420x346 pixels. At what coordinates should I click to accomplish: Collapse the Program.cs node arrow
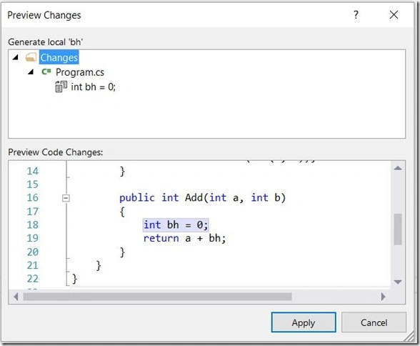pyautogui.click(x=31, y=71)
